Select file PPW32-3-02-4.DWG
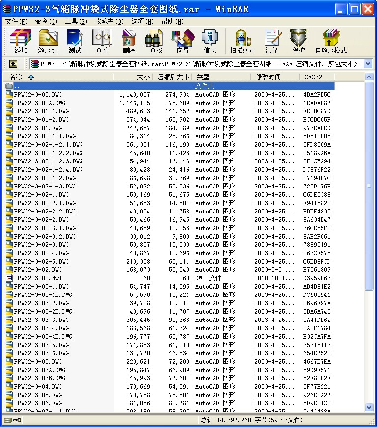This screenshot has height=427, width=377. 41,253
